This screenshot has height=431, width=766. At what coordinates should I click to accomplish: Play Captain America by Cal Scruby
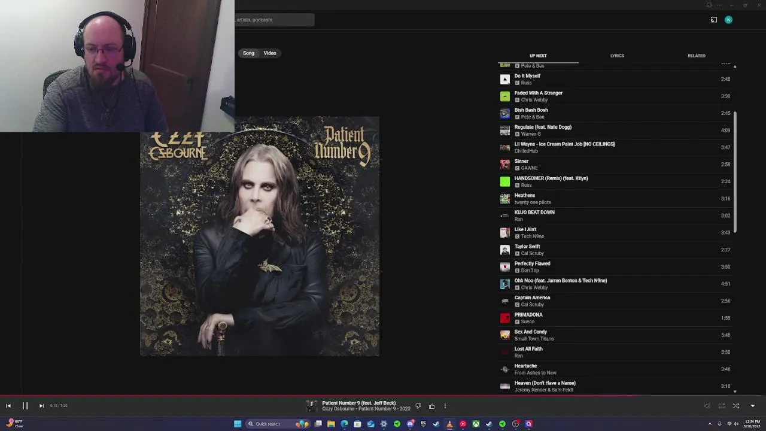coord(615,301)
